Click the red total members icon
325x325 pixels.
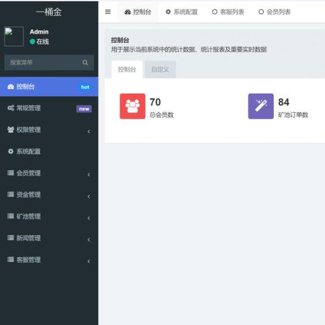(133, 106)
